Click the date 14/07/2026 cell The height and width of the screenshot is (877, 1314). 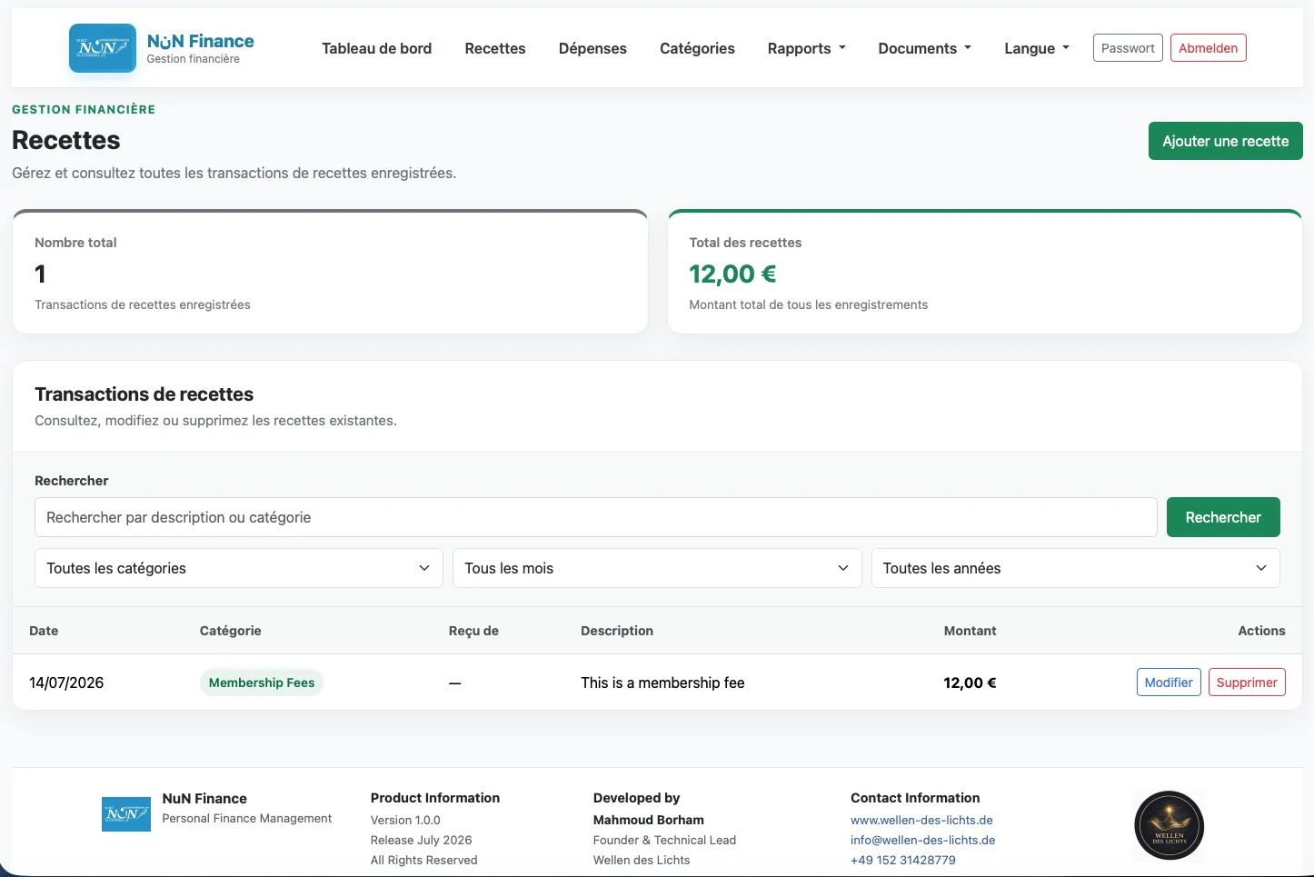click(x=66, y=683)
